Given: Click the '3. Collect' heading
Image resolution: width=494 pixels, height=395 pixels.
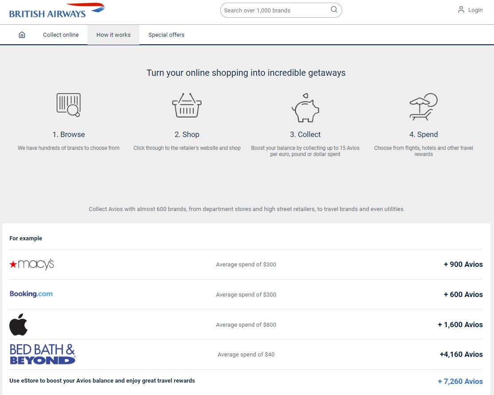Looking at the screenshot, I should tap(305, 134).
